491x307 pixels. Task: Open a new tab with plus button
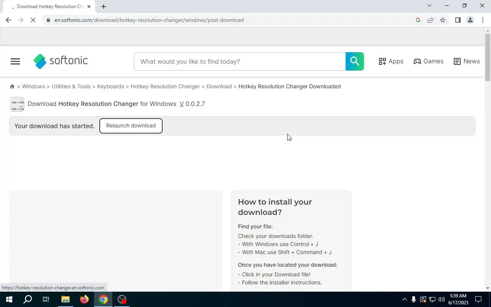(x=104, y=7)
